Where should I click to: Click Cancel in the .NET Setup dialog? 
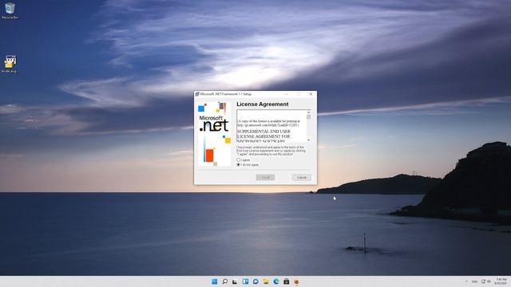point(302,177)
